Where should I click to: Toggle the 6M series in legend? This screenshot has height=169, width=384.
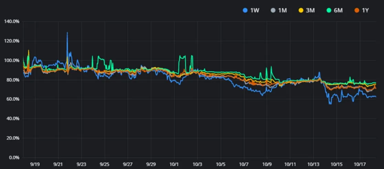pos(335,11)
